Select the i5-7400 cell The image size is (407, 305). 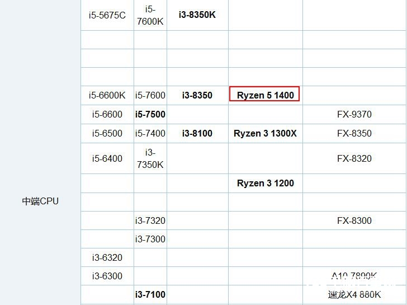(x=150, y=133)
